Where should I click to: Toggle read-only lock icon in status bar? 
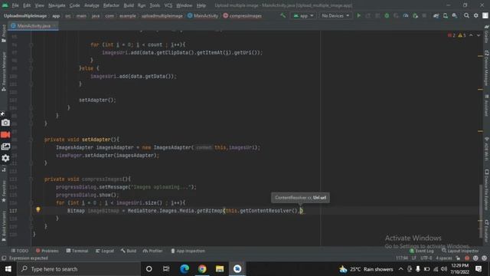click(x=458, y=258)
